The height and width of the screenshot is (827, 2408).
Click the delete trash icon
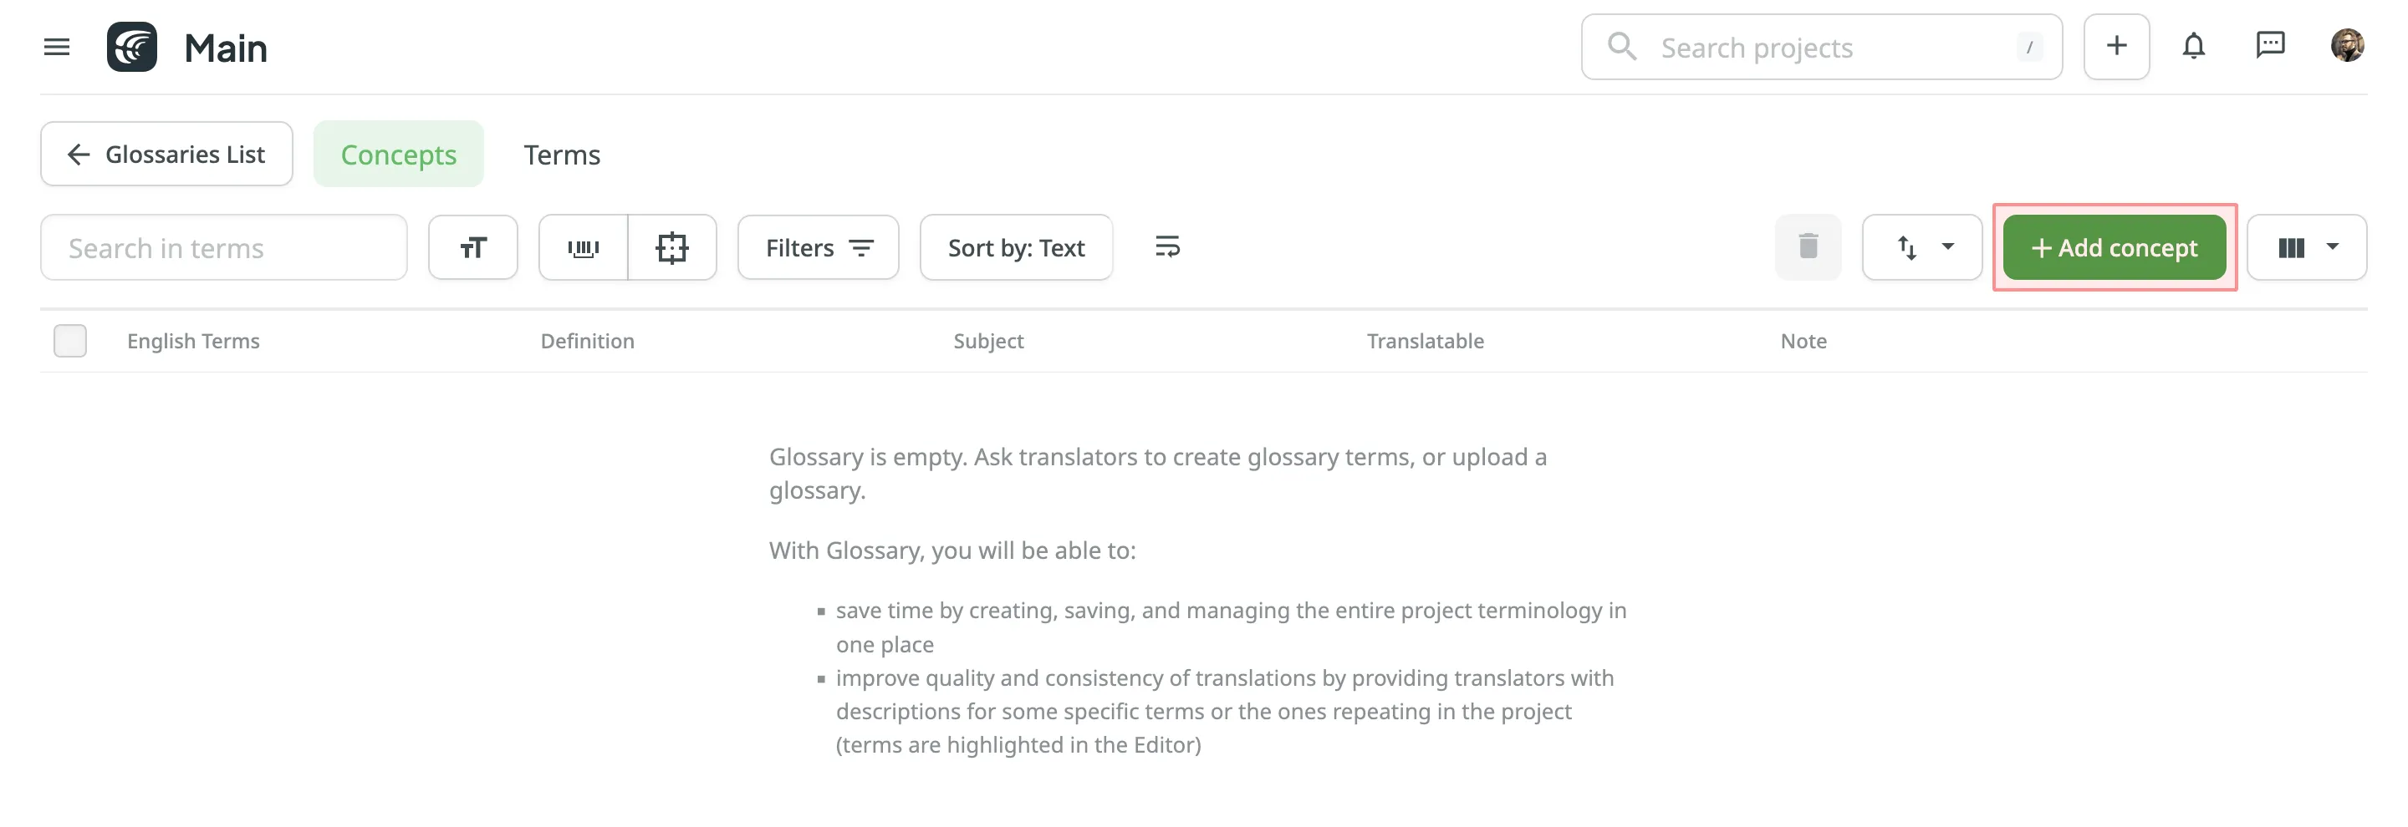(x=1808, y=247)
